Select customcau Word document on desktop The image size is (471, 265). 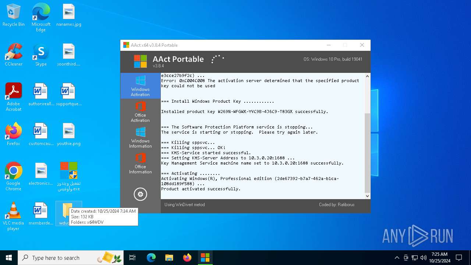pos(41,135)
